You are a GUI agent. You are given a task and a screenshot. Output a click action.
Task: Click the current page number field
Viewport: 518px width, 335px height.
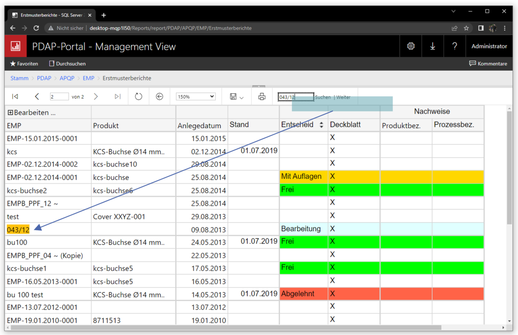pos(59,97)
